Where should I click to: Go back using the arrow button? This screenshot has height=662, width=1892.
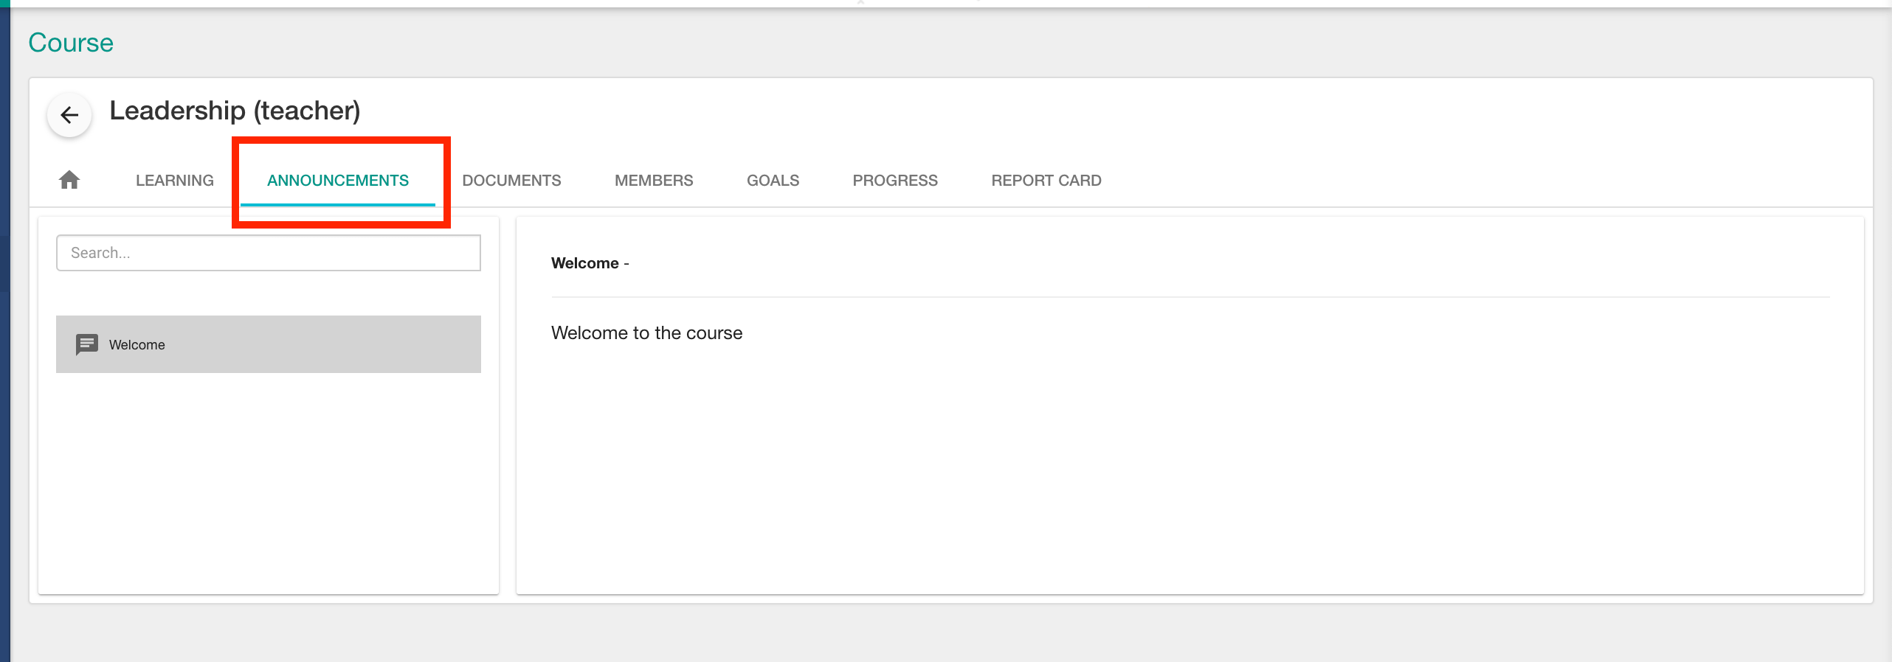[x=69, y=115]
